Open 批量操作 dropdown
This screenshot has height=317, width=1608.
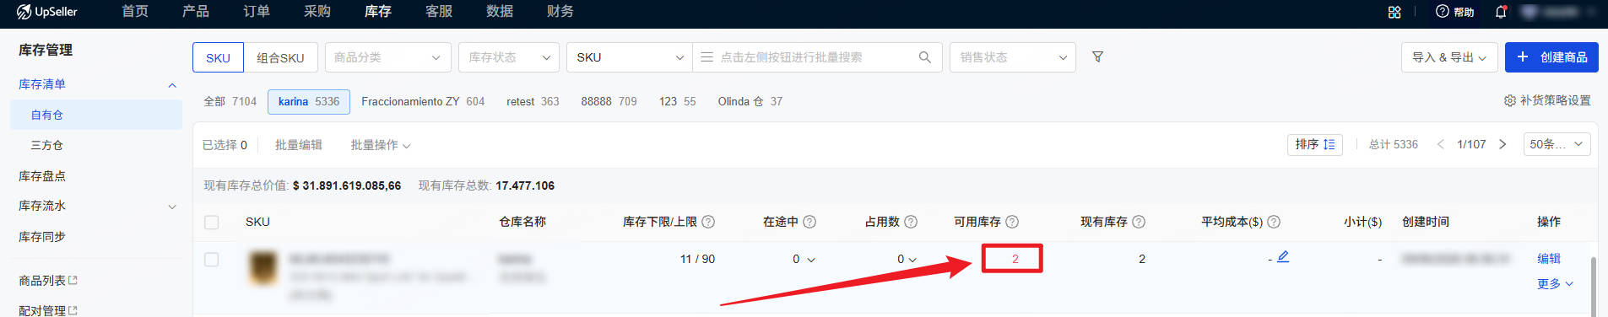(x=381, y=145)
